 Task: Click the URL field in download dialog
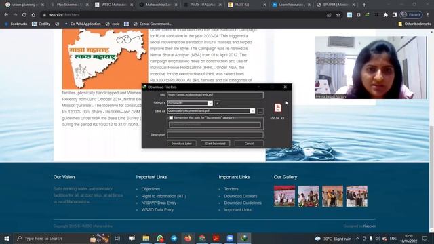coord(215,95)
